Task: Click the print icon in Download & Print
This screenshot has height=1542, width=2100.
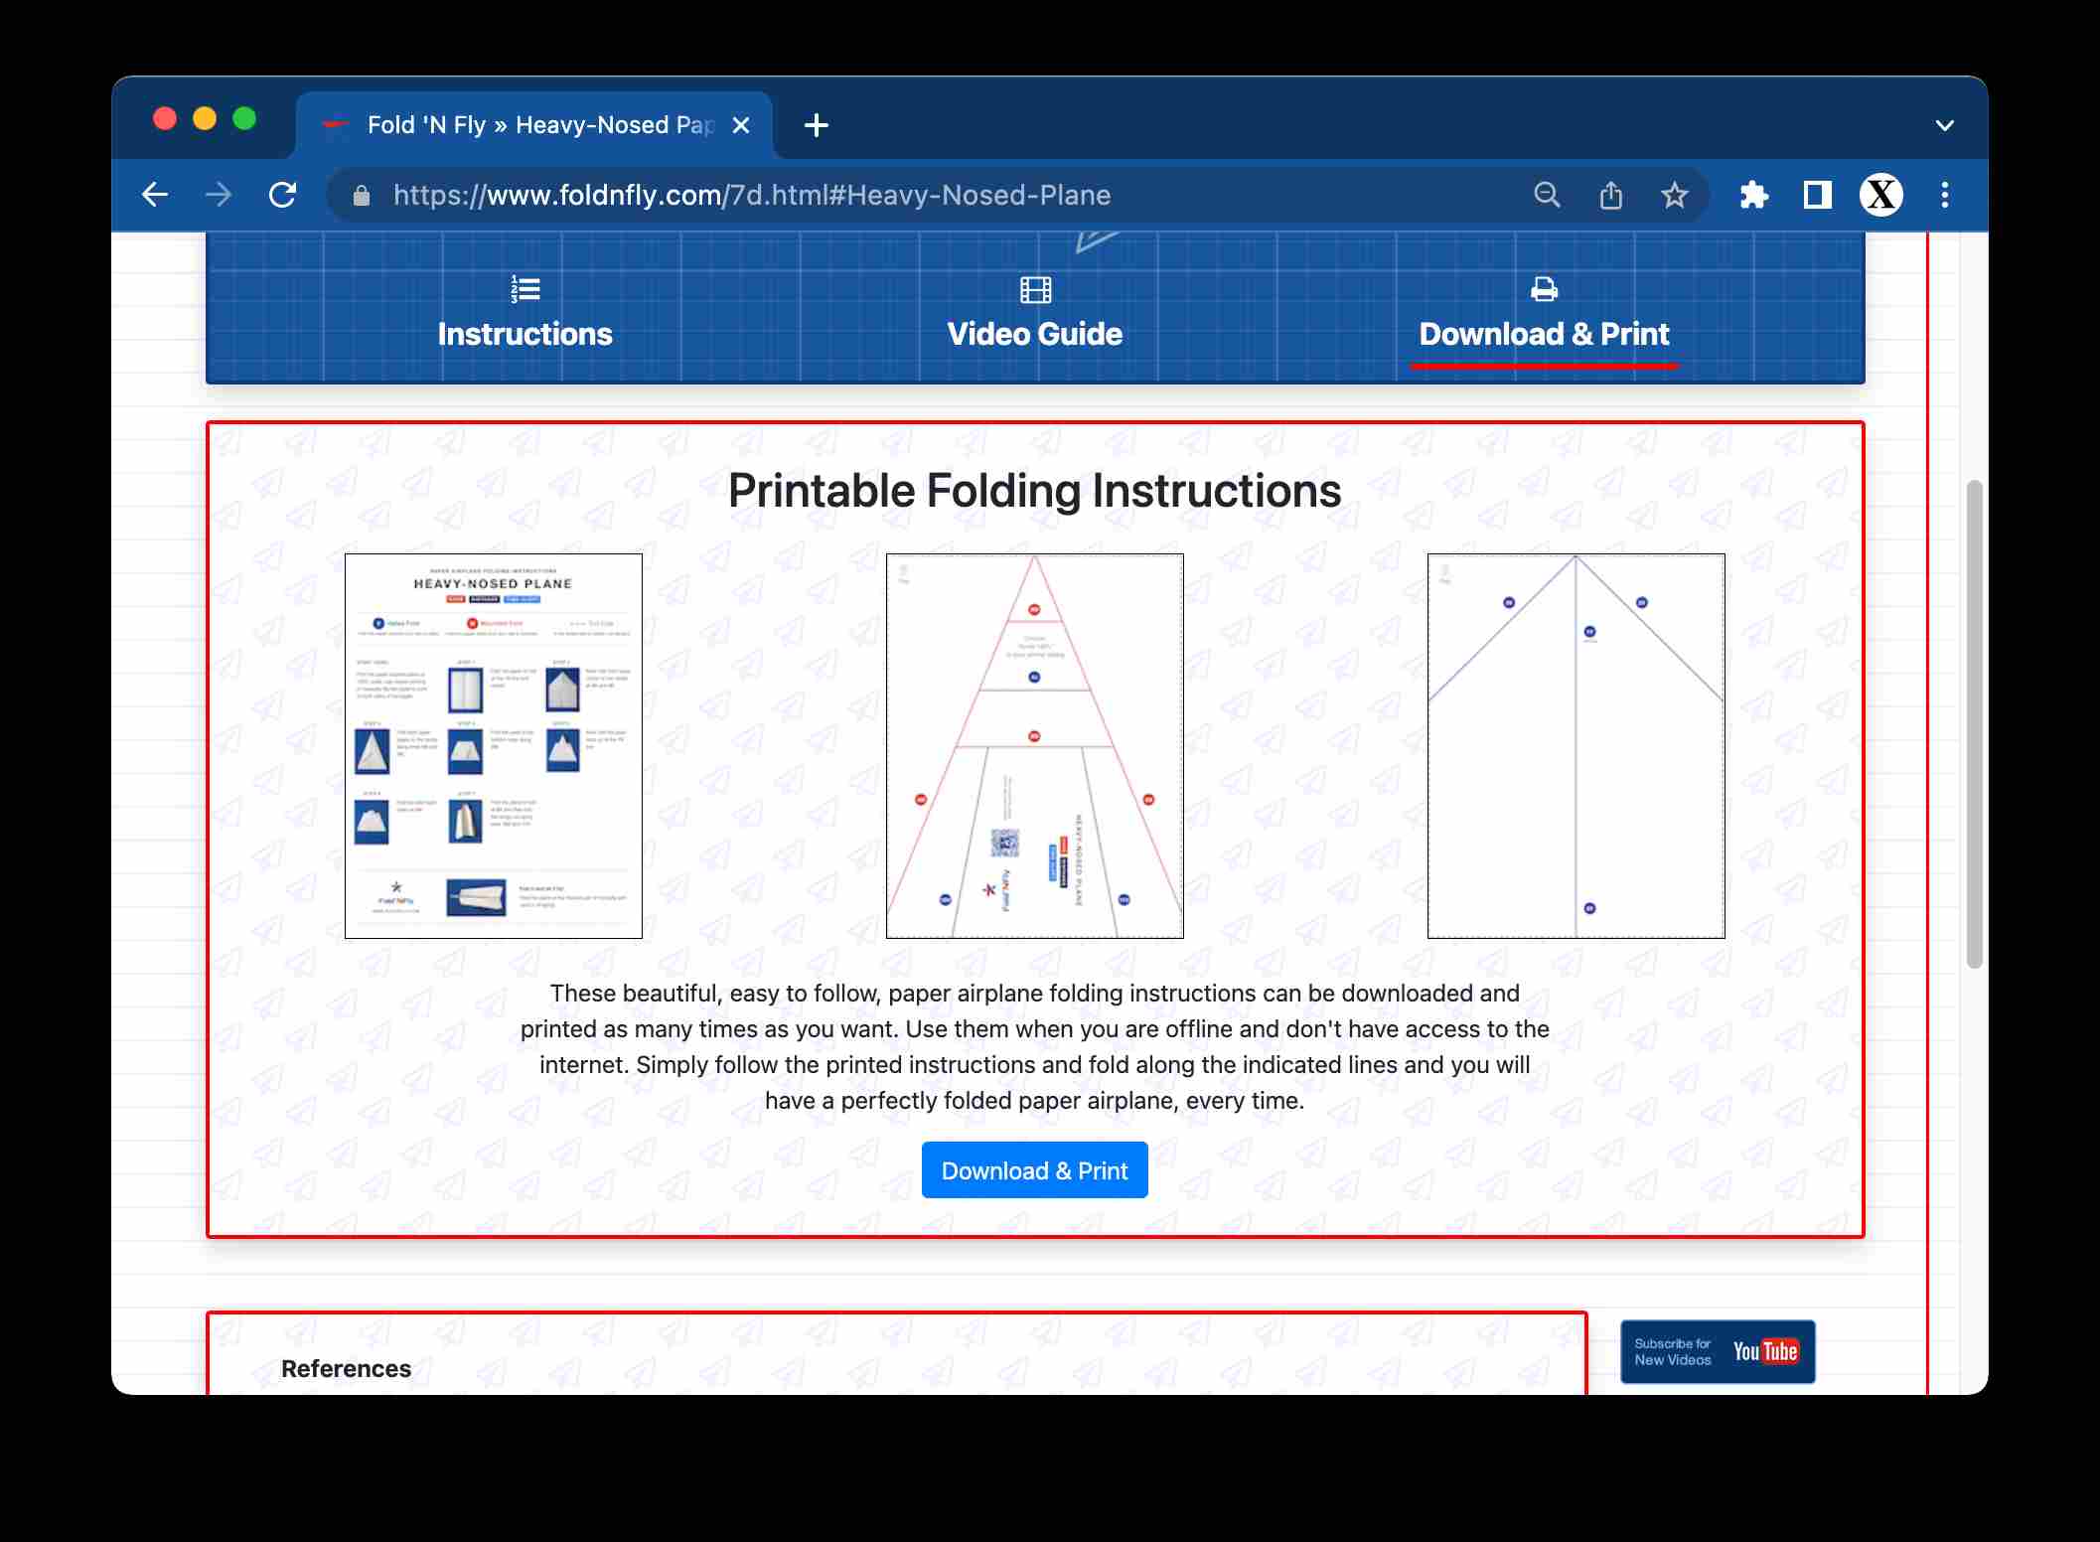Action: click(x=1544, y=292)
